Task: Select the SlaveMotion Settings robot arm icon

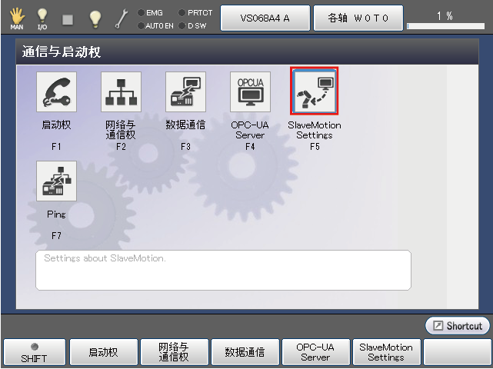Action: click(314, 92)
